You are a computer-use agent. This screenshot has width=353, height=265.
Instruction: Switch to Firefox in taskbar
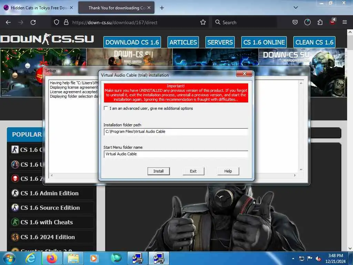click(52, 258)
